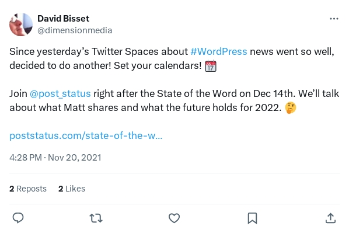
Task: View the 2 Reposts list
Action: [x=28, y=189]
